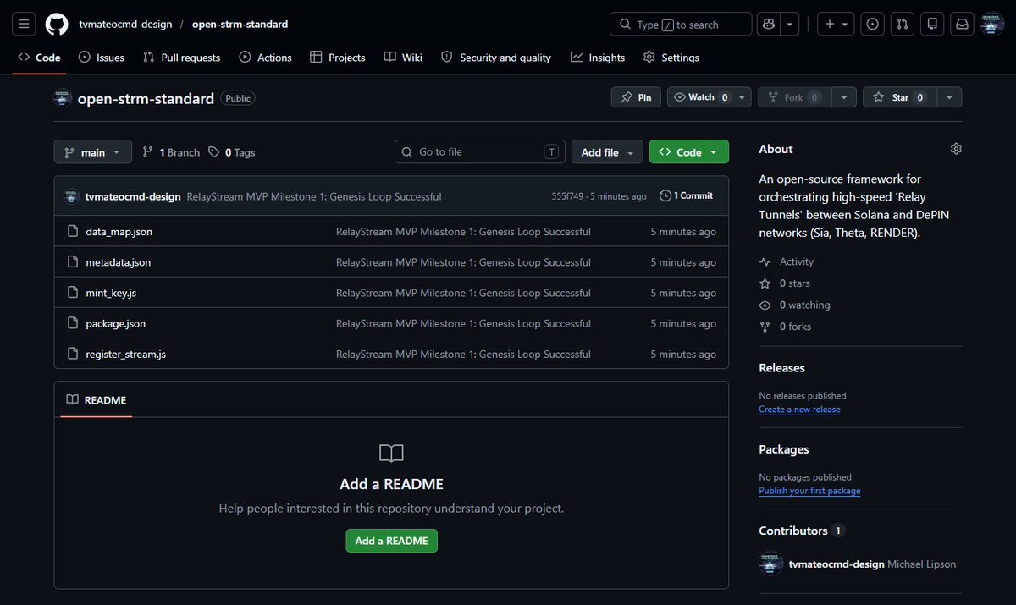Open the mint_key.js file

111,293
